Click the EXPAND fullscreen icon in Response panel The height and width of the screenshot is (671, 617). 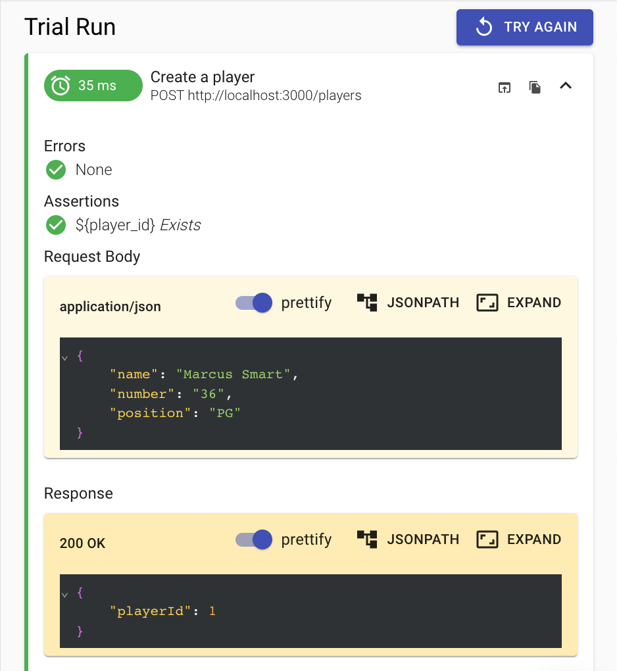pyautogui.click(x=487, y=539)
